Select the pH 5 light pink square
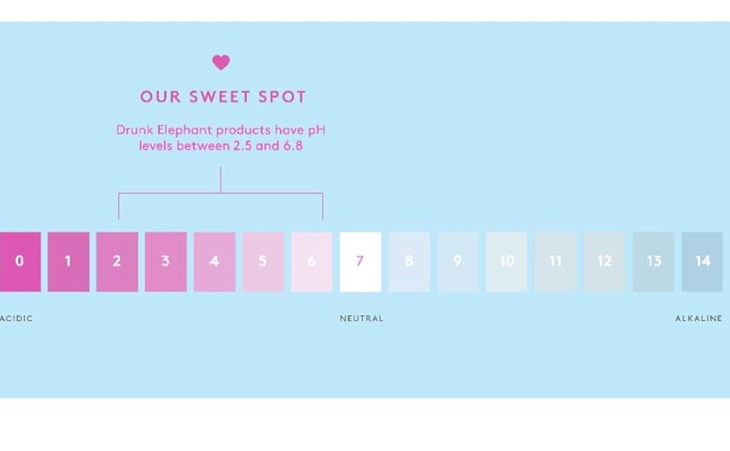 pyautogui.click(x=263, y=262)
